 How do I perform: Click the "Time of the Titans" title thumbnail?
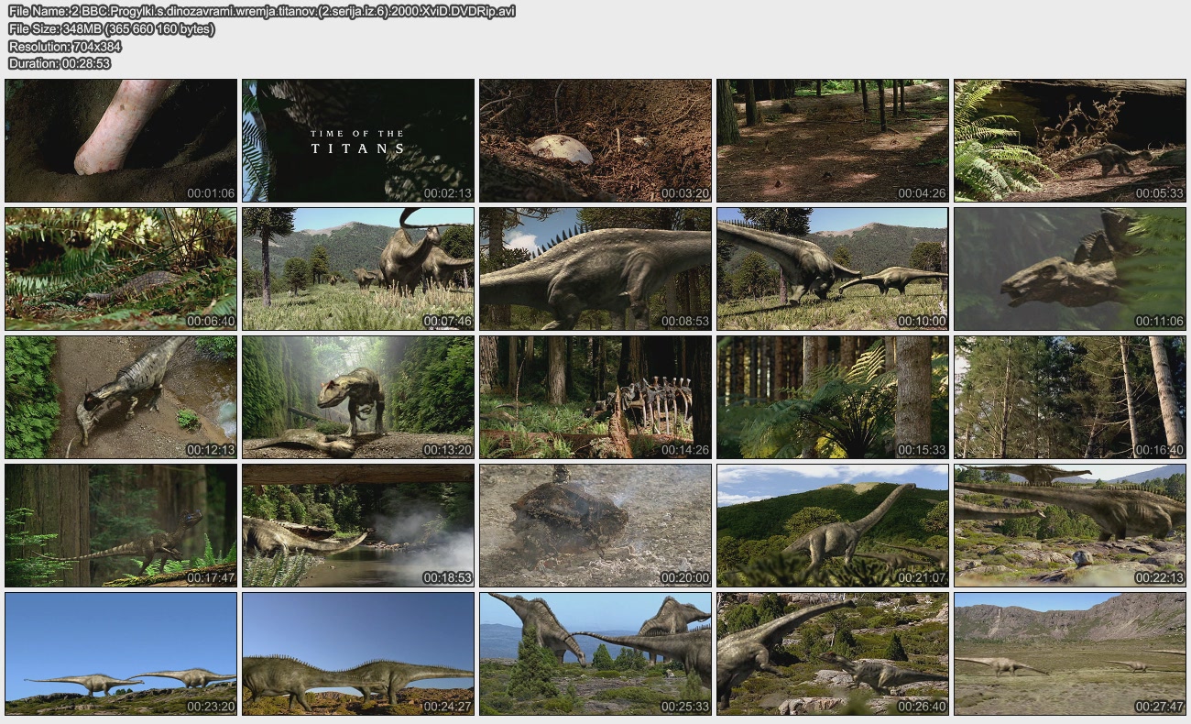(358, 140)
